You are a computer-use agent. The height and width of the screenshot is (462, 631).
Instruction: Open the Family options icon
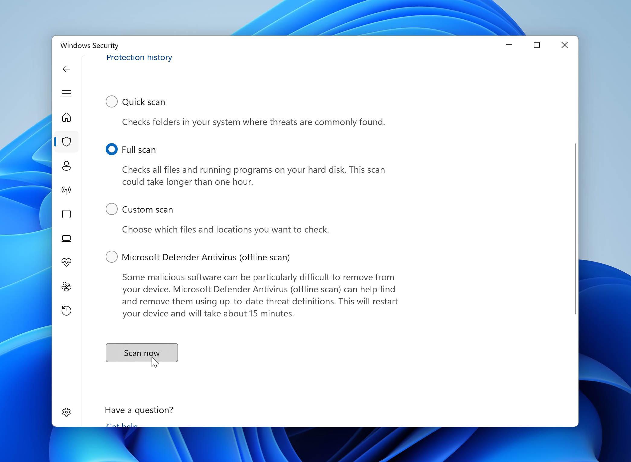pyautogui.click(x=66, y=286)
